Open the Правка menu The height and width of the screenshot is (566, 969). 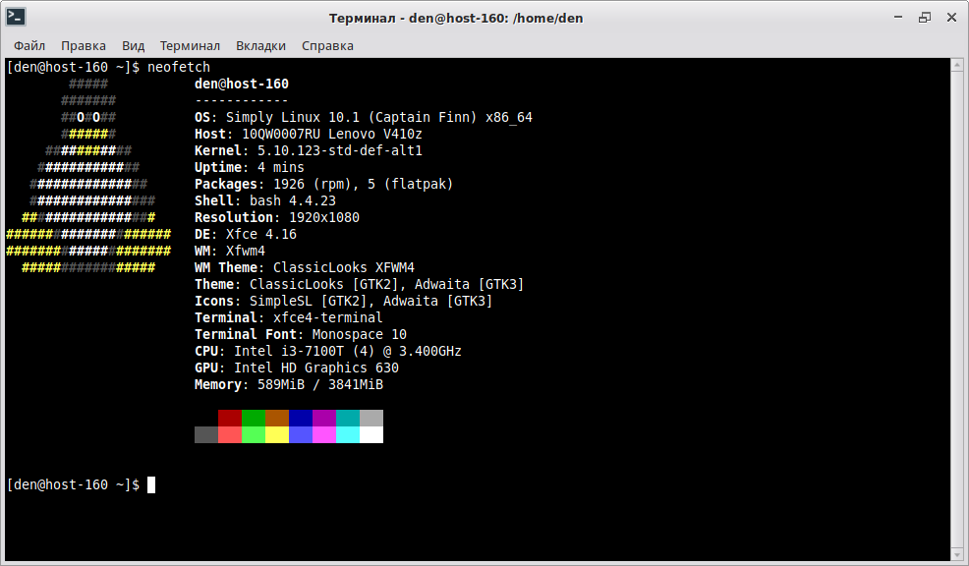point(83,46)
